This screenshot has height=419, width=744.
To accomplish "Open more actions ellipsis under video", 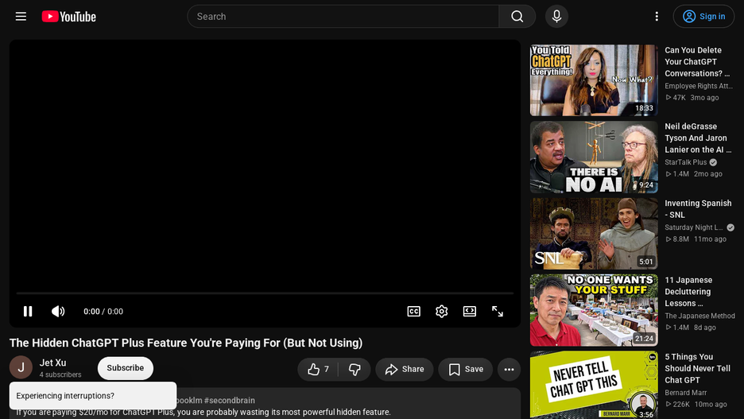I will pyautogui.click(x=510, y=369).
